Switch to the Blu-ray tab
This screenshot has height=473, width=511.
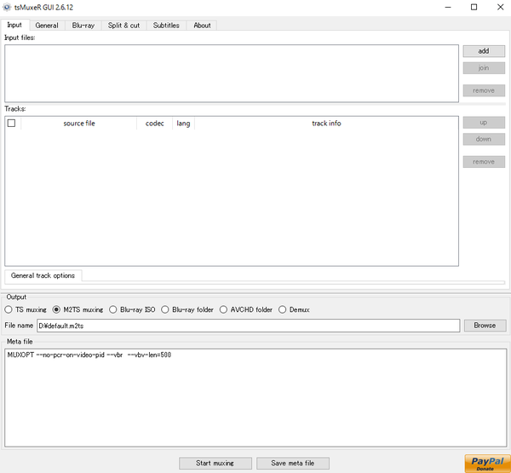click(x=83, y=26)
